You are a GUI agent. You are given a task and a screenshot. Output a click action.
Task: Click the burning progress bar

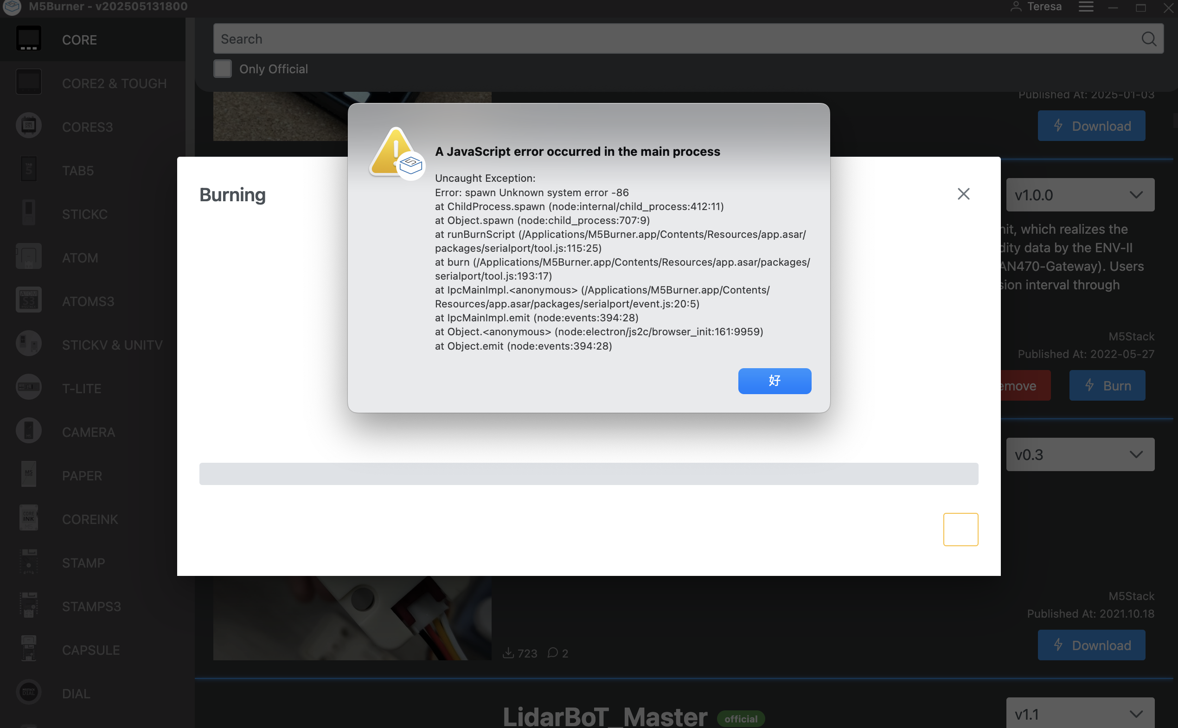(589, 474)
